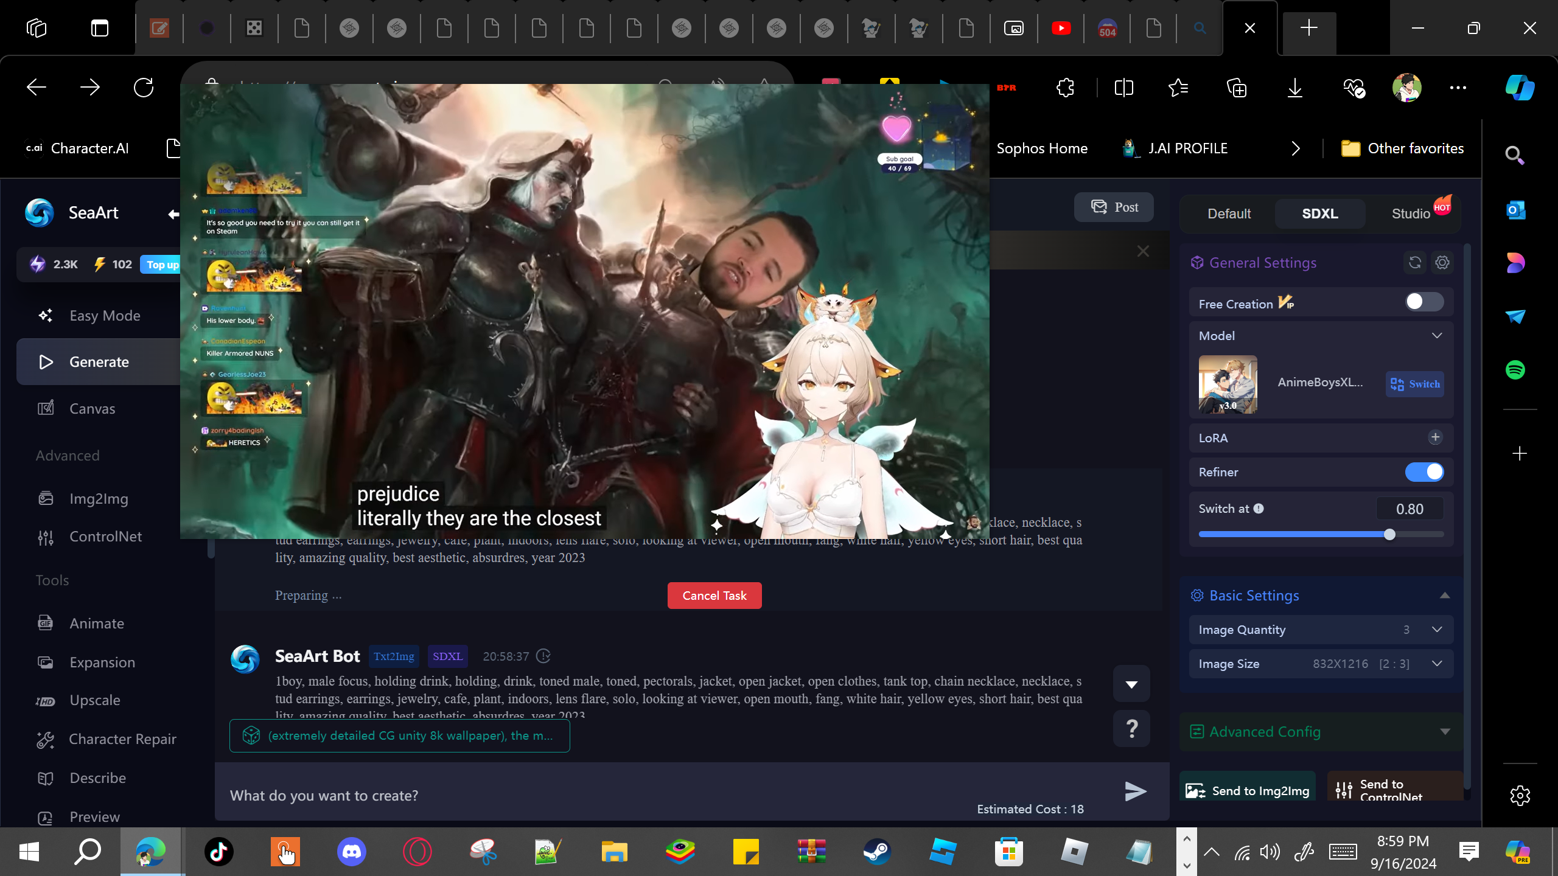
Task: Click the Switch at value field
Action: tap(1410, 509)
